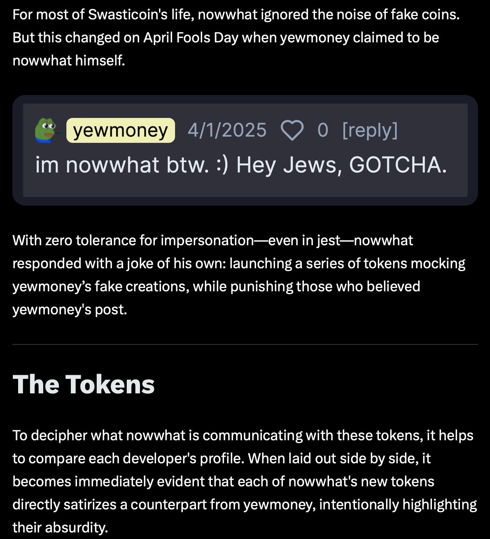Click the 4/1/2025 post date
This screenshot has width=490, height=539.
click(x=227, y=130)
